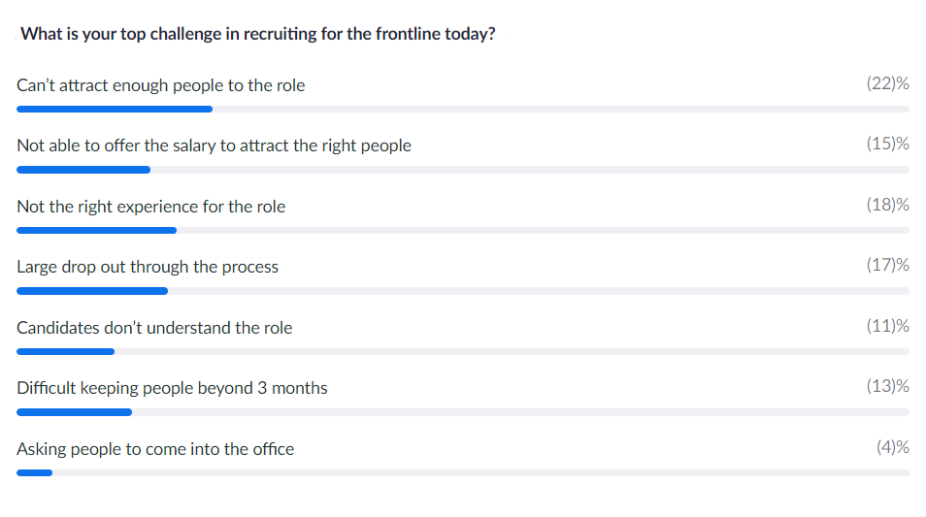This screenshot has width=926, height=517.
Task: Click the (15)% percentage label
Action: [887, 144]
